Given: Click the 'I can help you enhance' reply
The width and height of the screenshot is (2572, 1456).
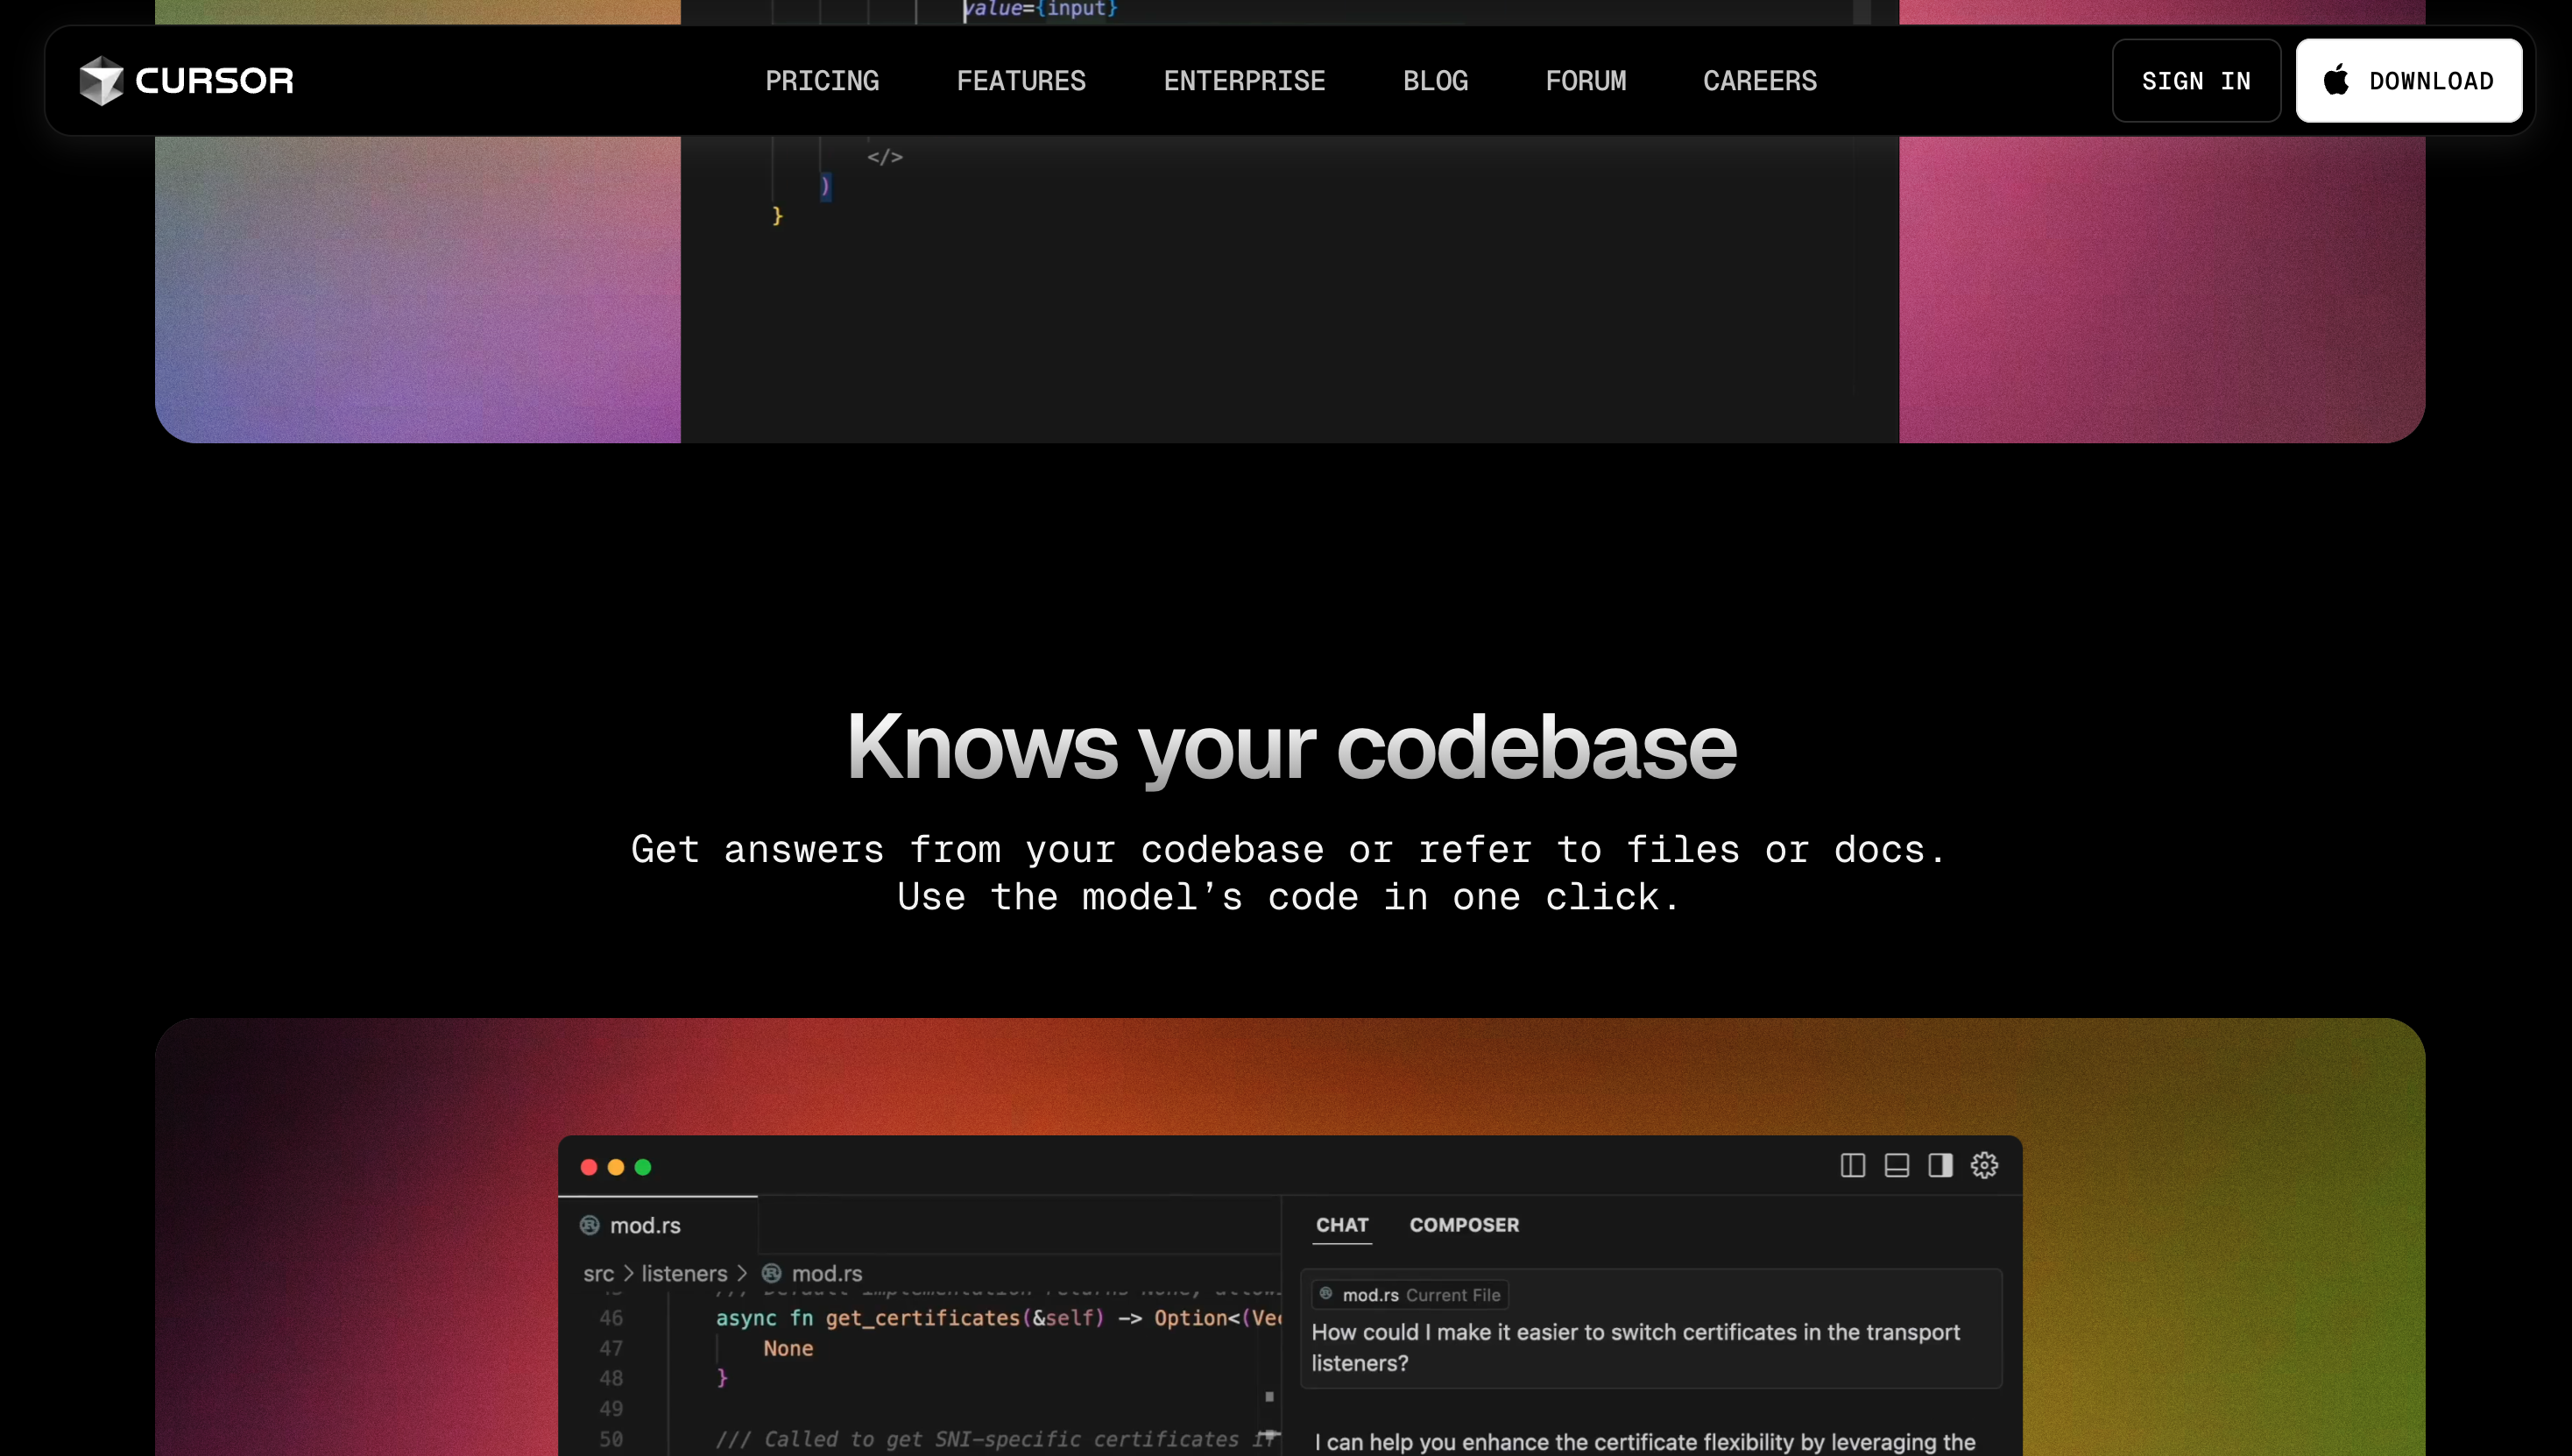Looking at the screenshot, I should (x=1645, y=1441).
